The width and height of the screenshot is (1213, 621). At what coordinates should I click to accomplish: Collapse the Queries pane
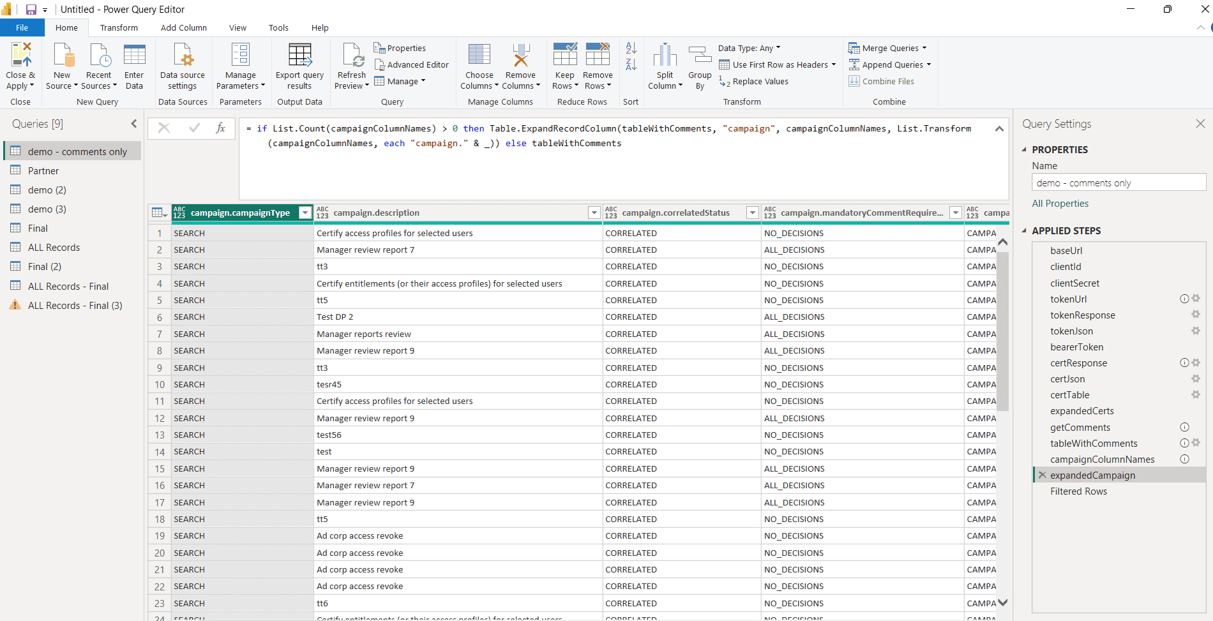(133, 124)
